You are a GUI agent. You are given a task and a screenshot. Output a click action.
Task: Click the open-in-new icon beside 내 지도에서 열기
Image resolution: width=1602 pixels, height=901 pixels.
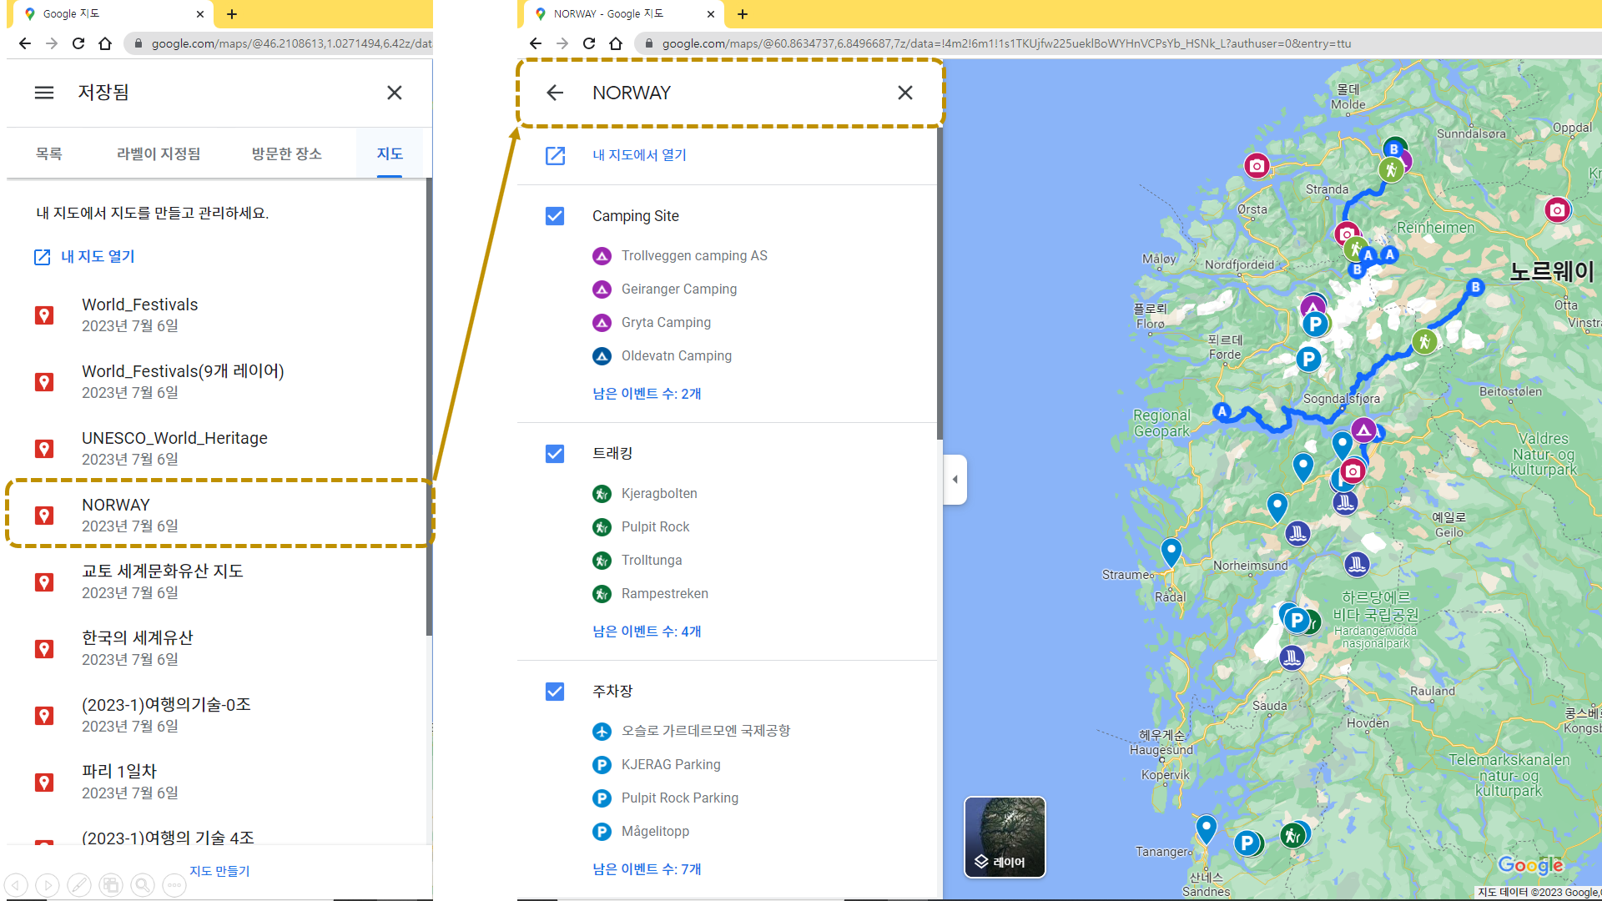pyautogui.click(x=556, y=155)
